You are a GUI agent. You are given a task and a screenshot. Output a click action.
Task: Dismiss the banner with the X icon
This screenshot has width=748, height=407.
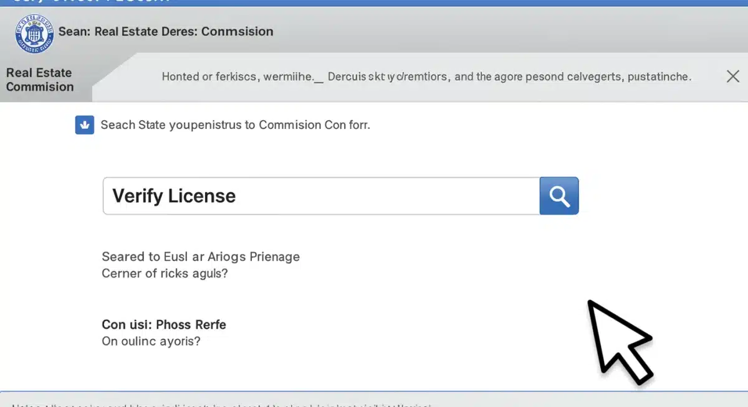733,77
